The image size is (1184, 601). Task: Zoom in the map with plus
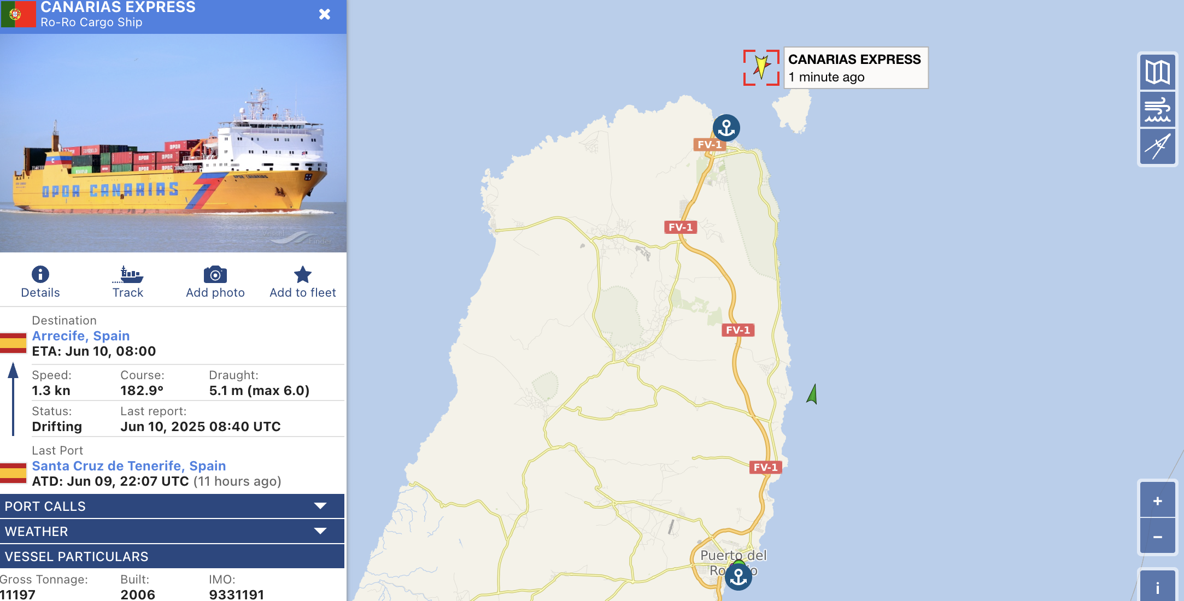click(1157, 500)
